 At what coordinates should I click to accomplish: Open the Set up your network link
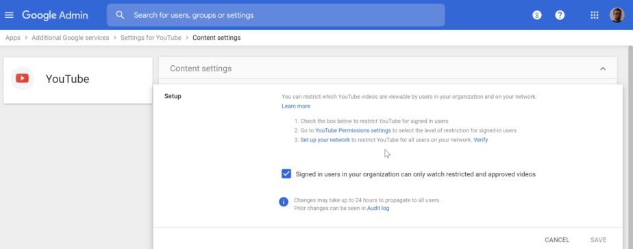(325, 140)
